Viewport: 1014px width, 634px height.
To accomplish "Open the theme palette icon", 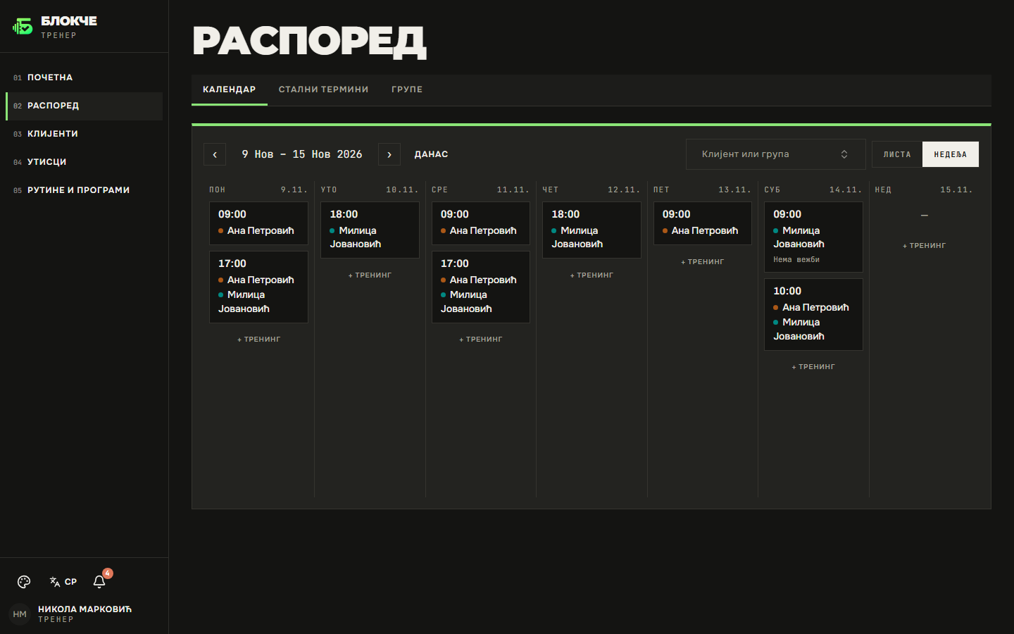I will (24, 582).
